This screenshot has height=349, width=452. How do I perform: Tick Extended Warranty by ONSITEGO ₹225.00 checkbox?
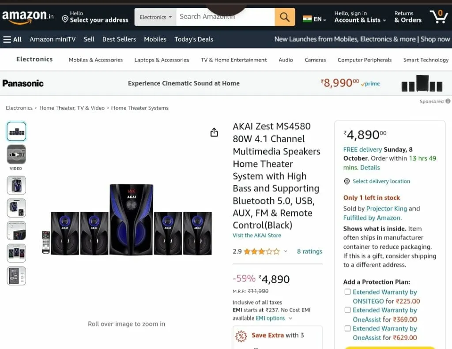coord(348,292)
